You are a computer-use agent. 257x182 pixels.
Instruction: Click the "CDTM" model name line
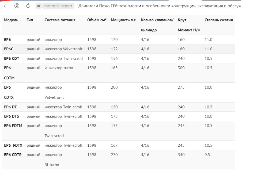point(9,78)
